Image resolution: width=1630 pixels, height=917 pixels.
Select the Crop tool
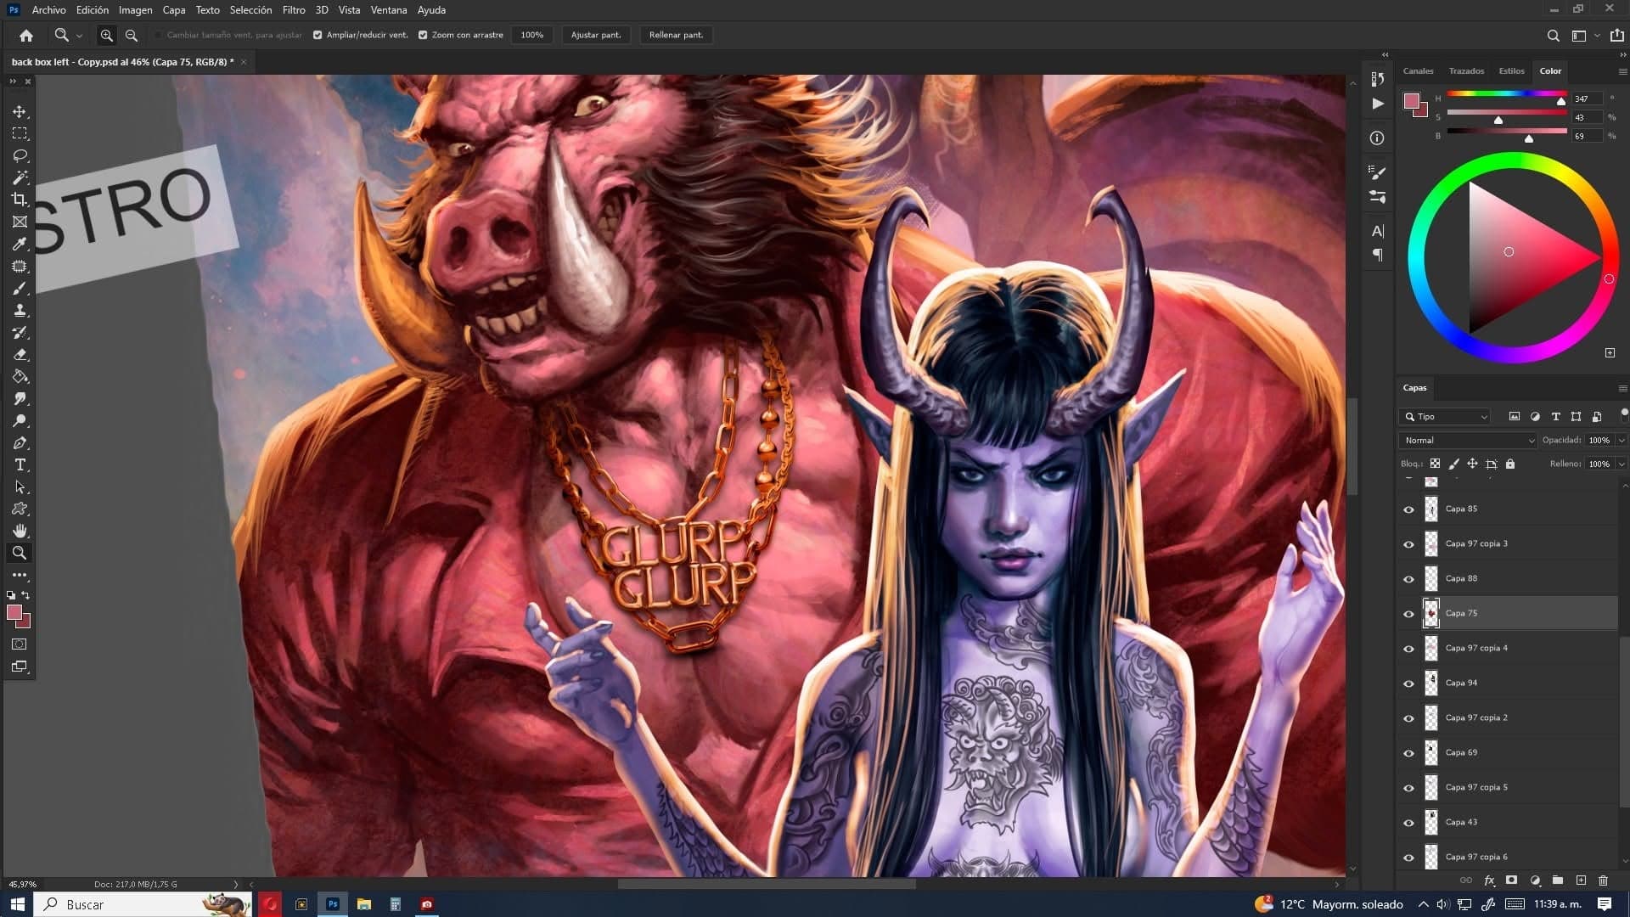pyautogui.click(x=20, y=200)
